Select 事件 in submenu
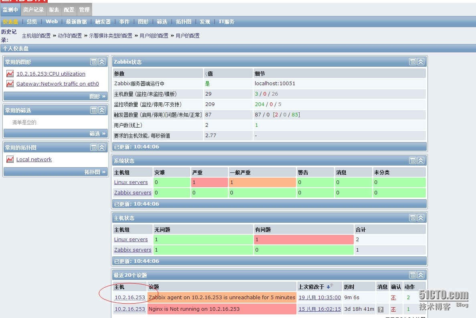Screen dimensions: 476x318 (x=124, y=22)
